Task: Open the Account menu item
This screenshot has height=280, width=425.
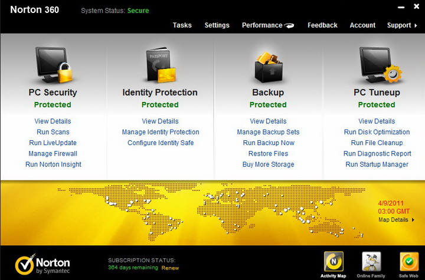Action: point(362,25)
